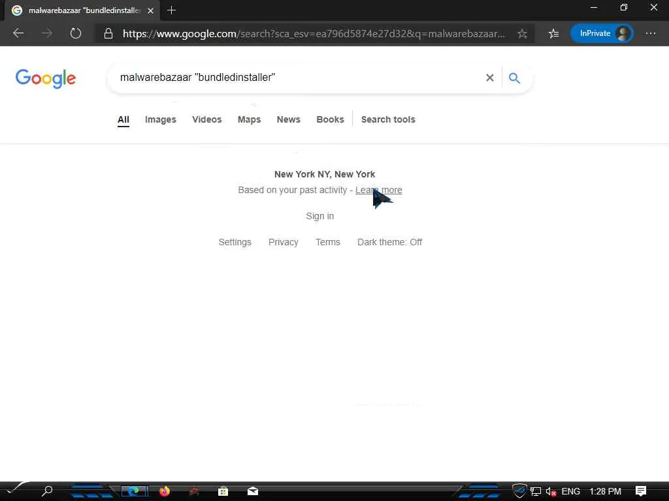Open the Favorites list icon

pyautogui.click(x=553, y=33)
